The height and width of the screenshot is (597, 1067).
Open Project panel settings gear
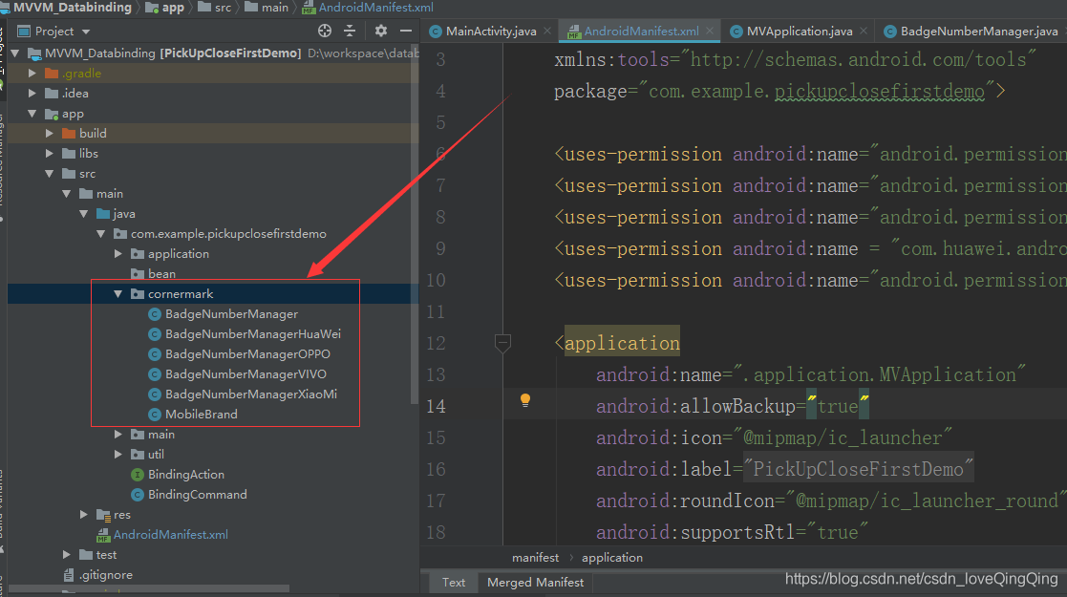click(381, 31)
